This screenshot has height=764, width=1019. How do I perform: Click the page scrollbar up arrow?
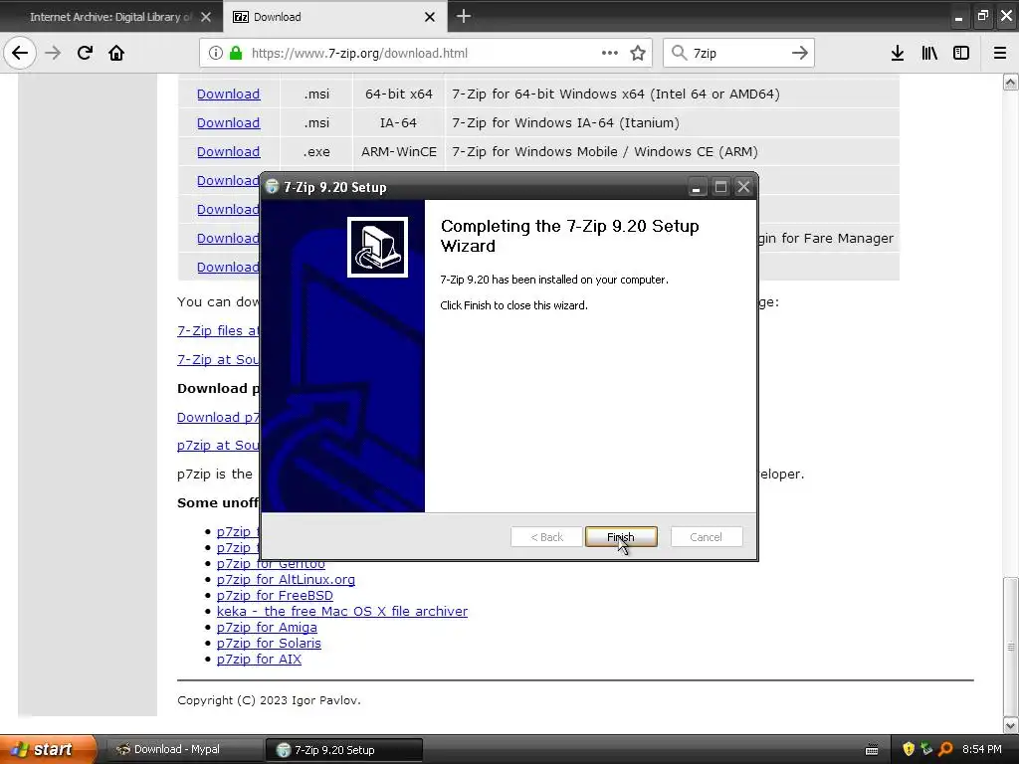click(x=1011, y=82)
